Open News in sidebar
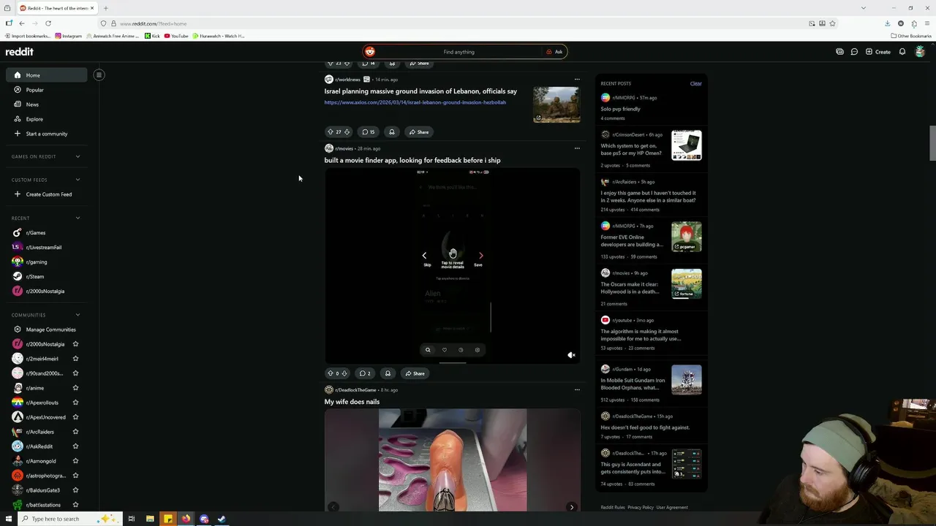This screenshot has width=936, height=526. (47, 104)
